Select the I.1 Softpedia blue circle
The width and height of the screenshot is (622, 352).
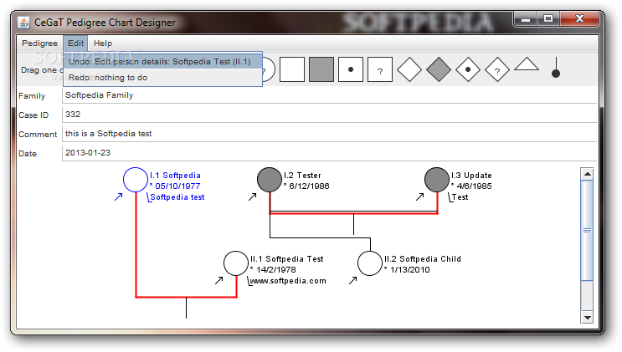(x=136, y=180)
